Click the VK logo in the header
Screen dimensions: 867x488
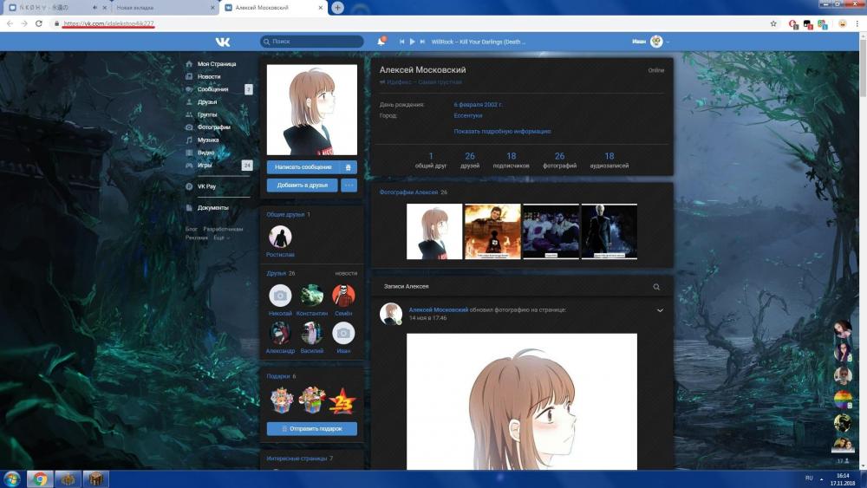coord(223,42)
